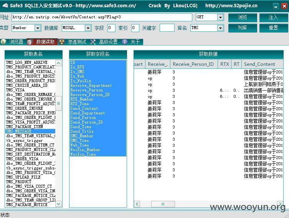Click the app logo in the title bar
Screen dimensions: 289x218
click(x=5, y=5)
